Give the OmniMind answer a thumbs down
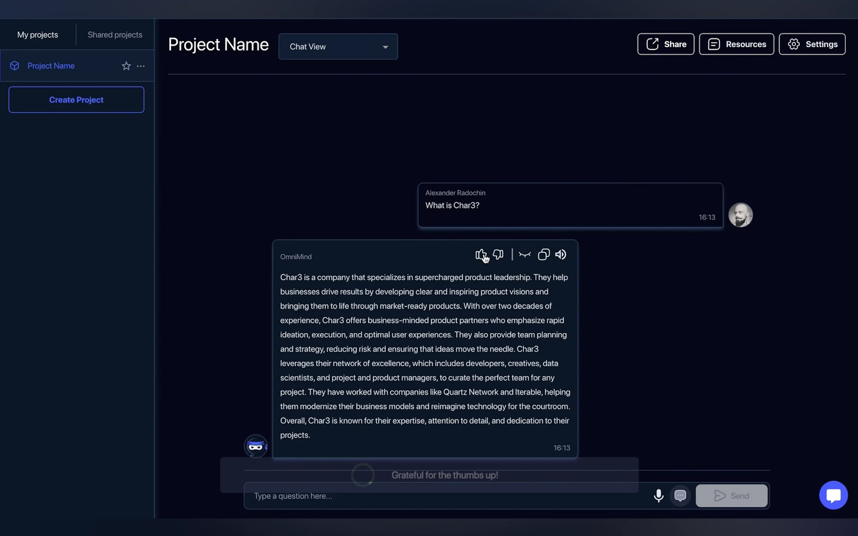This screenshot has height=536, width=858. 498,254
